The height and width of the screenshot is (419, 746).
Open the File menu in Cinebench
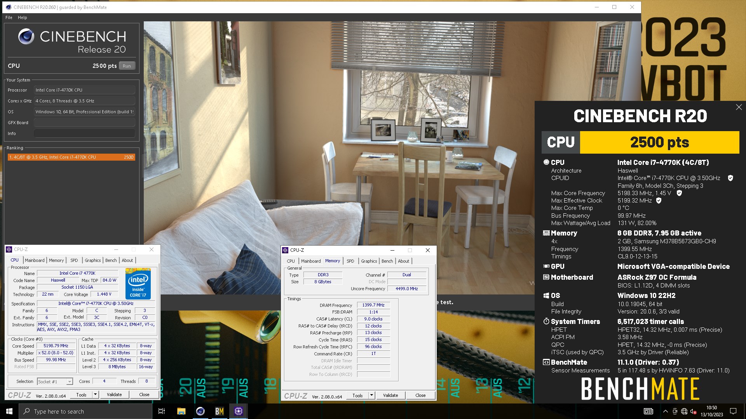pos(9,17)
